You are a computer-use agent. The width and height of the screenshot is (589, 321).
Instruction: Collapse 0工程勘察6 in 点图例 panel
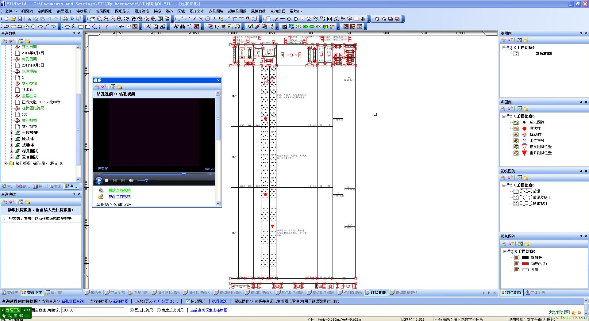(504, 116)
